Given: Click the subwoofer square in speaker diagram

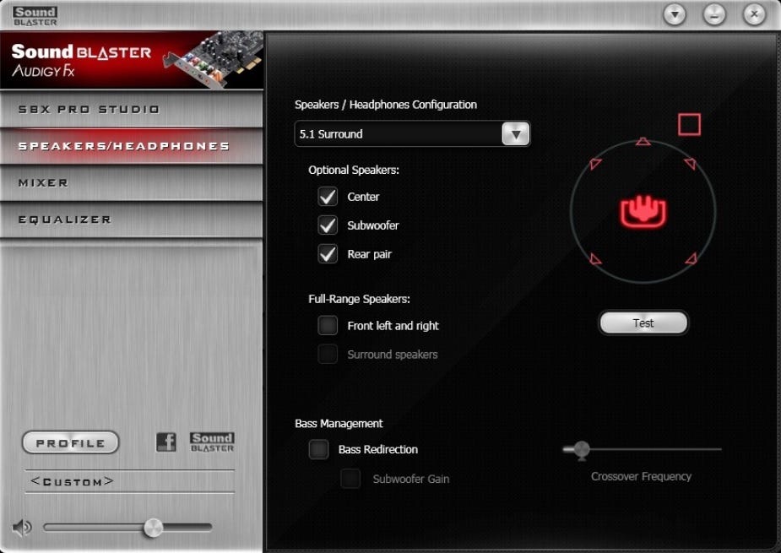Looking at the screenshot, I should [689, 125].
